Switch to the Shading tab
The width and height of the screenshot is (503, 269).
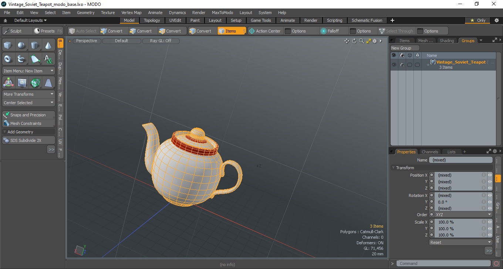447,41
